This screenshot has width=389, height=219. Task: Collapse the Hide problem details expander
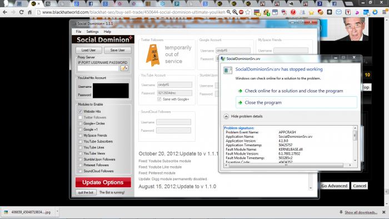pyautogui.click(x=226, y=116)
